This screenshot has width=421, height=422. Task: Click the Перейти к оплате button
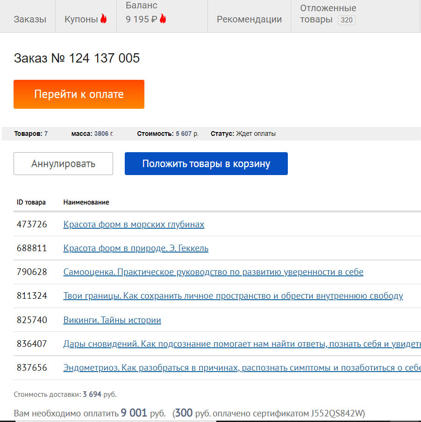click(79, 94)
